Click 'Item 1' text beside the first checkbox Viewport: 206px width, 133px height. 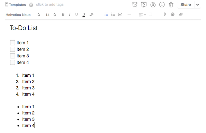23,43
